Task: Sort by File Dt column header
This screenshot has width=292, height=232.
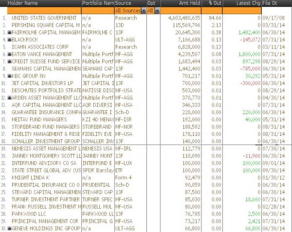Action: pyautogui.click(x=270, y=3)
